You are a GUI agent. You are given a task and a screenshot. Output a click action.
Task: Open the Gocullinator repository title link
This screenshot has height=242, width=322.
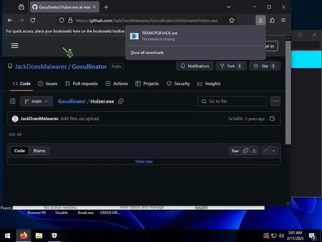[x=89, y=66]
